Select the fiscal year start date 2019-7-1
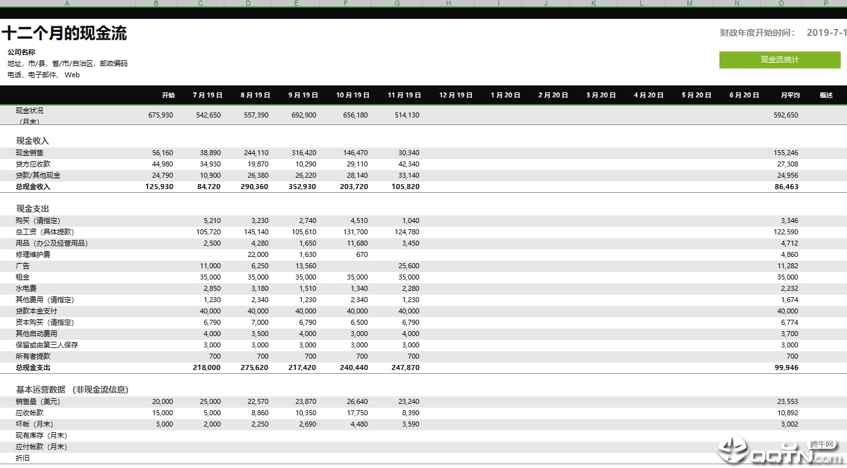This screenshot has height=468, width=847. point(826,33)
